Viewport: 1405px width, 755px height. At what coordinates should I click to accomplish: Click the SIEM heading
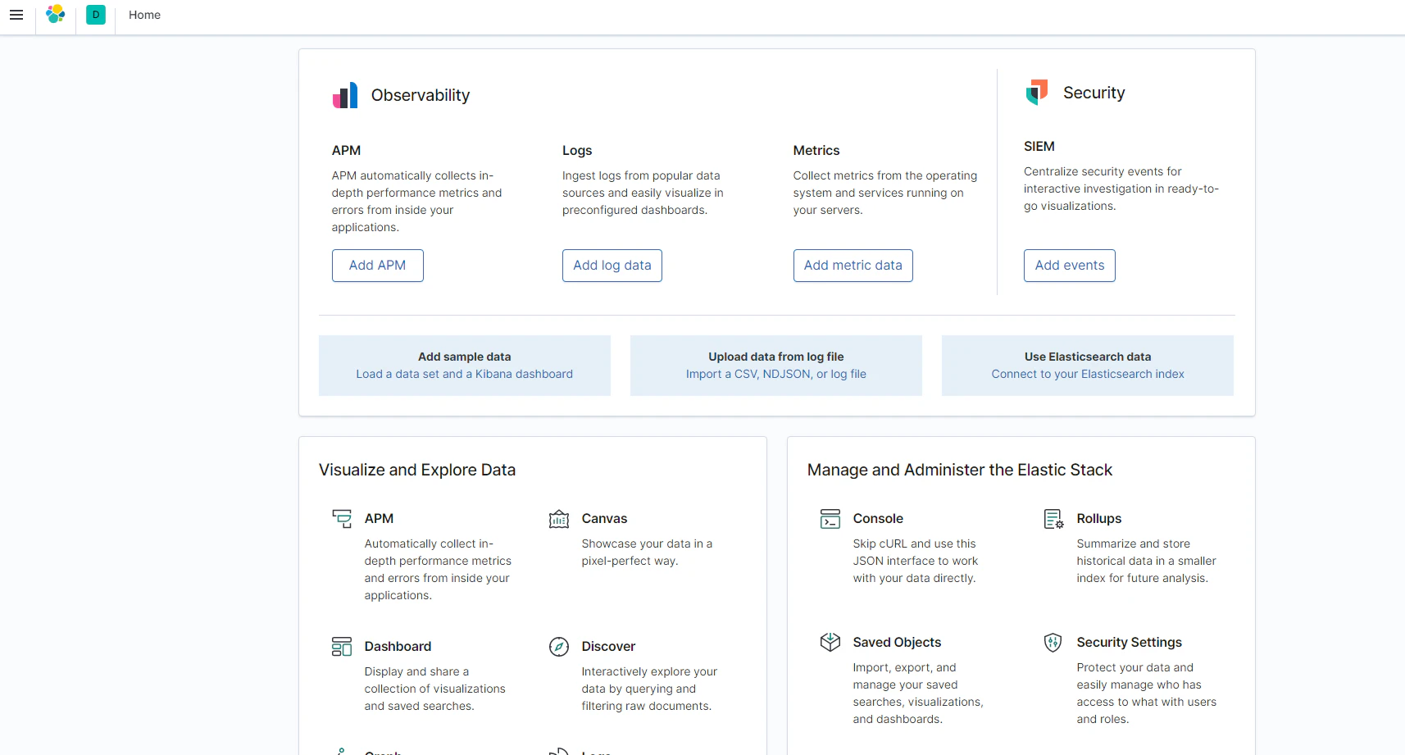(1039, 147)
